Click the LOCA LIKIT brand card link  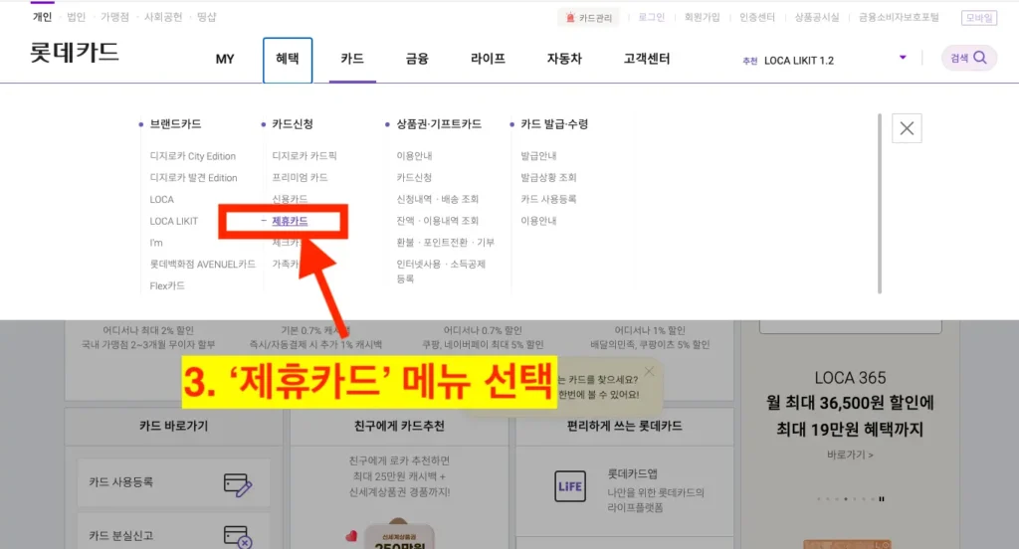pos(173,221)
